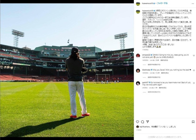Open arroyoc22's profile picture
196x140 pixels.
pyautogui.click(x=138, y=56)
